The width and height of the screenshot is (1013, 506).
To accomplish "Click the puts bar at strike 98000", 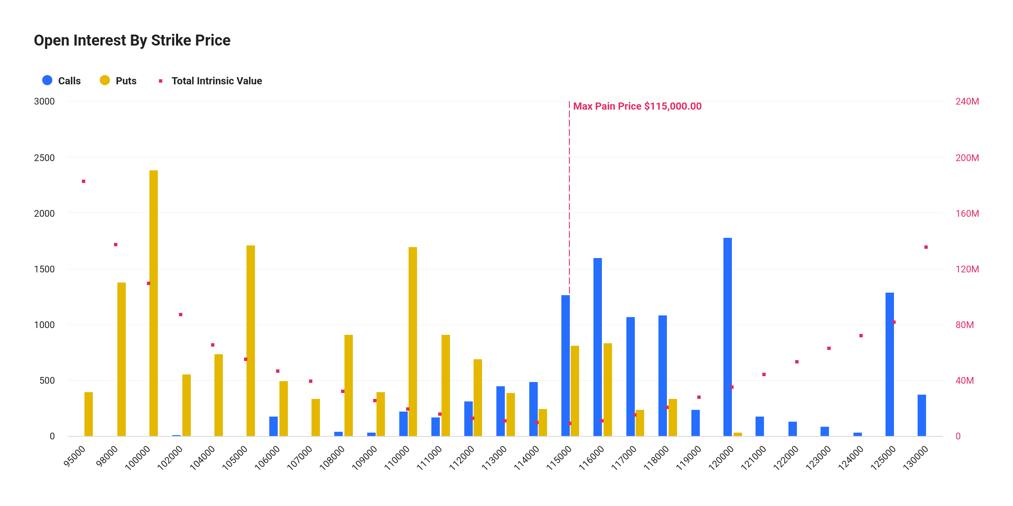I will tap(122, 359).
